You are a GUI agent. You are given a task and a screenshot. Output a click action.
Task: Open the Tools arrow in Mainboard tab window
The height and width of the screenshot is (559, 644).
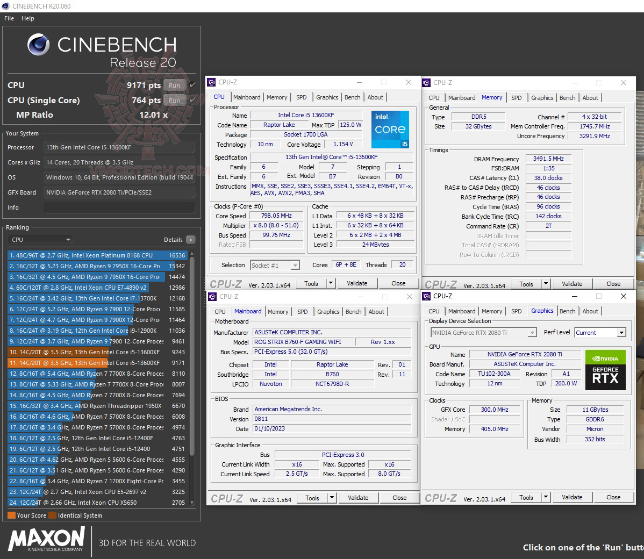[332, 498]
